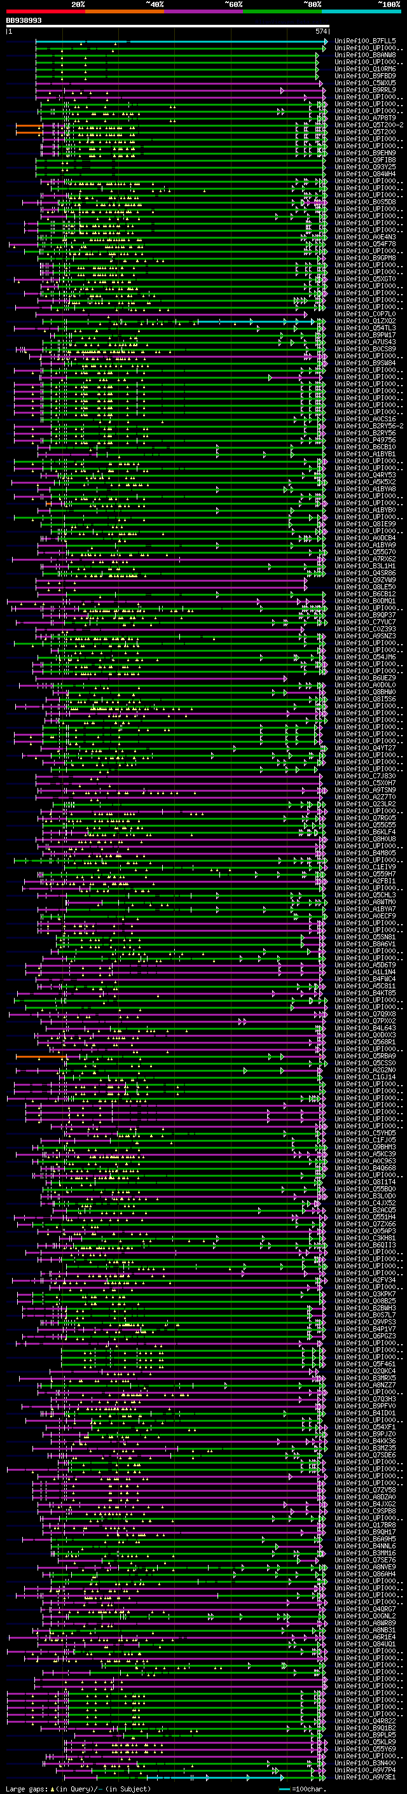This screenshot has height=1794, width=407.
Task: Click hit name UniRef100_A0C963
Action: tap(365, 1161)
